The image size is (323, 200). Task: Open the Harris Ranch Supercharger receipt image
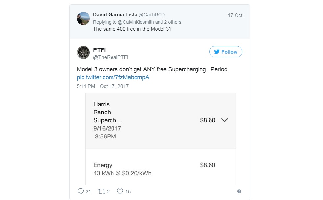point(161,138)
